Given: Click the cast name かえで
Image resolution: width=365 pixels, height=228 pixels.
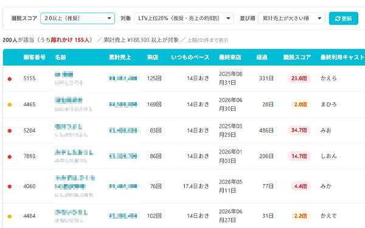Looking at the screenshot, I should coord(328,216).
